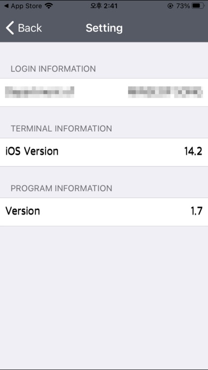Image resolution: width=208 pixels, height=370 pixels.
Task: Tap the Back label in navigation bar
Action: [30, 28]
